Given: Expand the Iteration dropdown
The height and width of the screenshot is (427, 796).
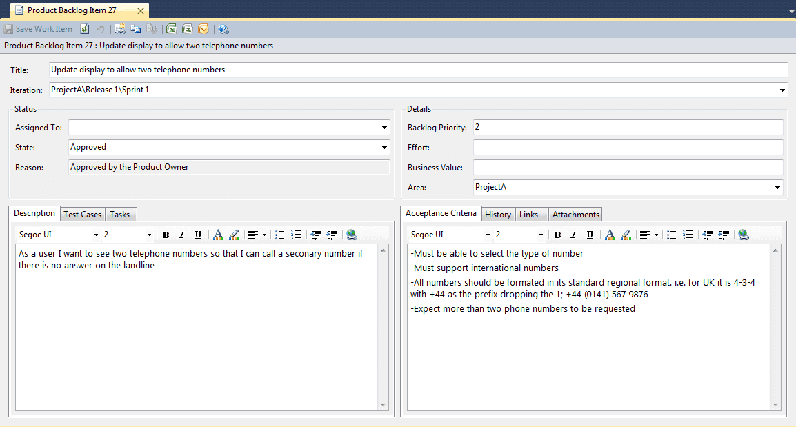Looking at the screenshot, I should 782,90.
